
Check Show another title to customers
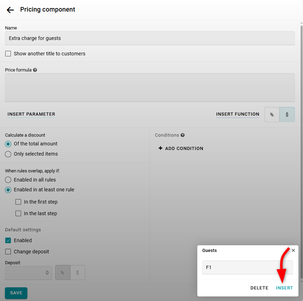[8, 54]
